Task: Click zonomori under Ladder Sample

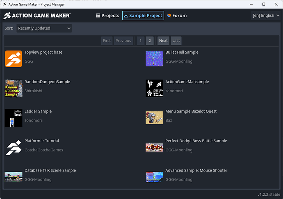Action: pos(33,121)
